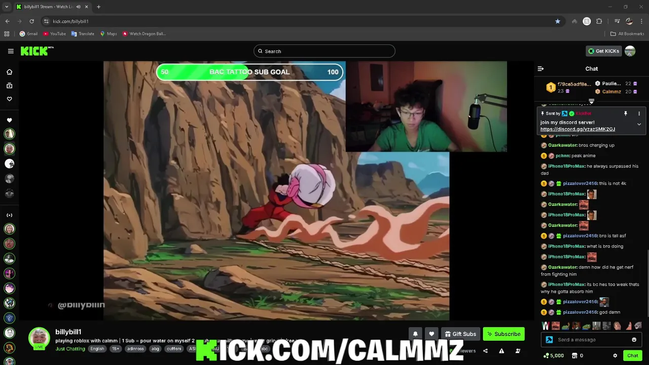Open chat settings gear
The image size is (649, 365).
615,356
